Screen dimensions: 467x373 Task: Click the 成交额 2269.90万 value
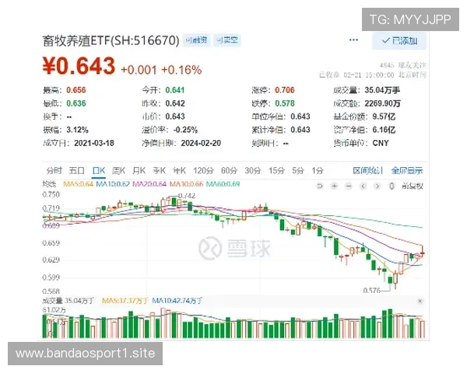pyautogui.click(x=383, y=103)
